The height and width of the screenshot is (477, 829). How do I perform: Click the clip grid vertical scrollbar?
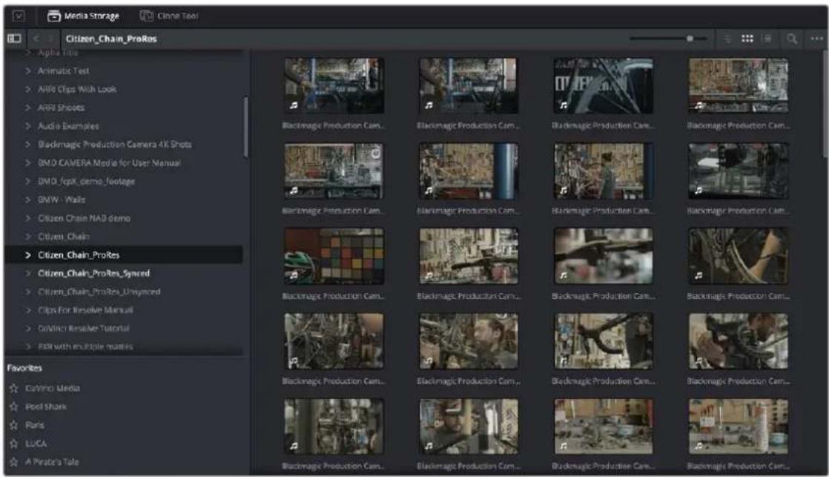[825, 104]
